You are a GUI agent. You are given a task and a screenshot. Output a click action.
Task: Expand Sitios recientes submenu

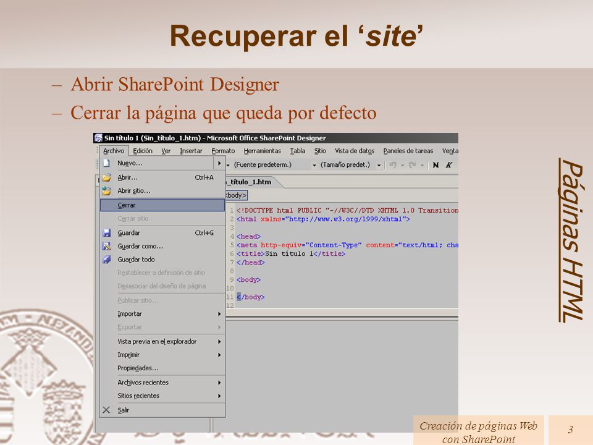(x=162, y=396)
